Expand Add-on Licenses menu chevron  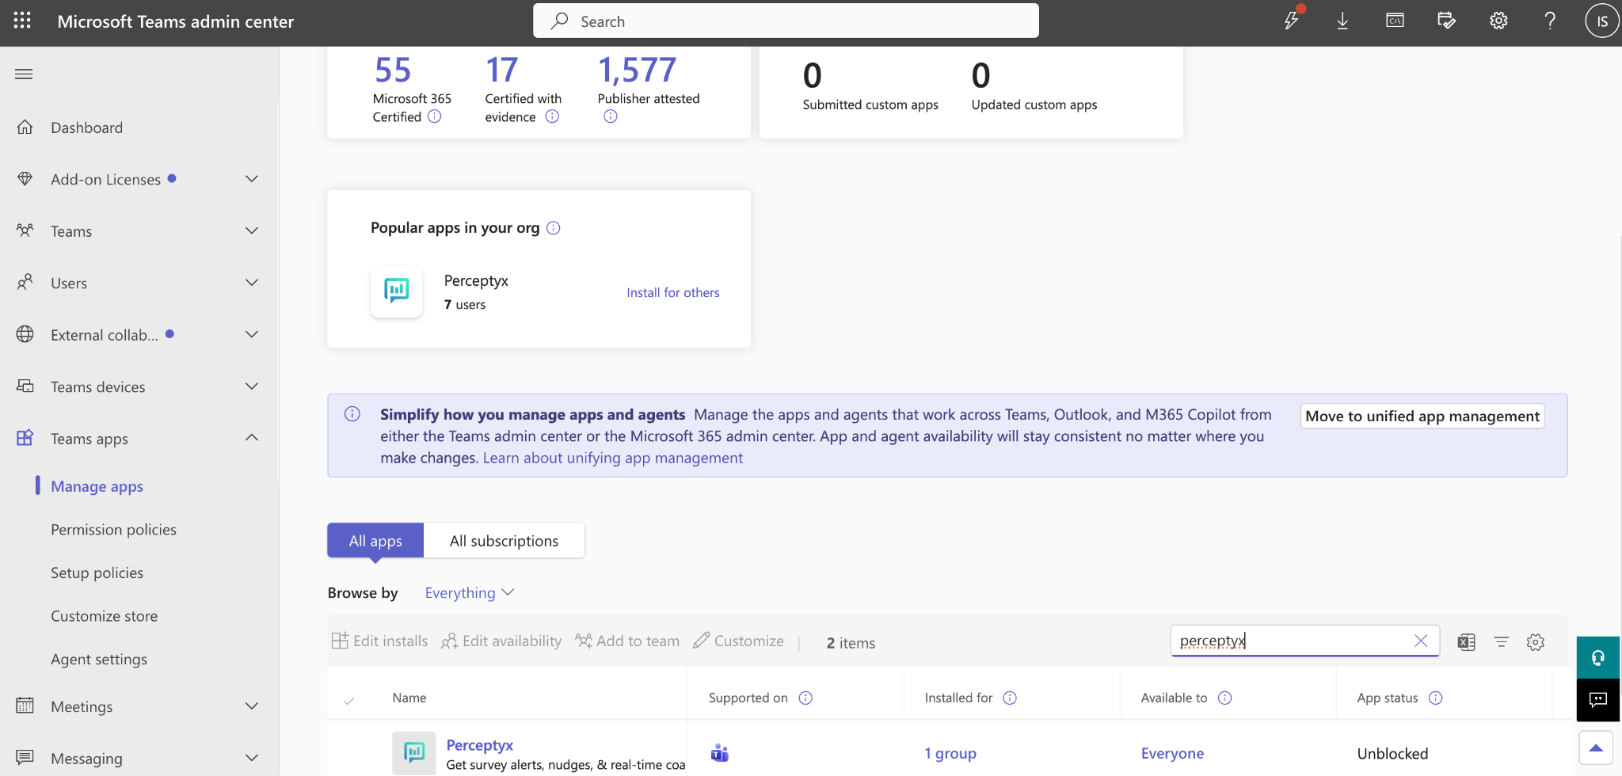coord(252,179)
